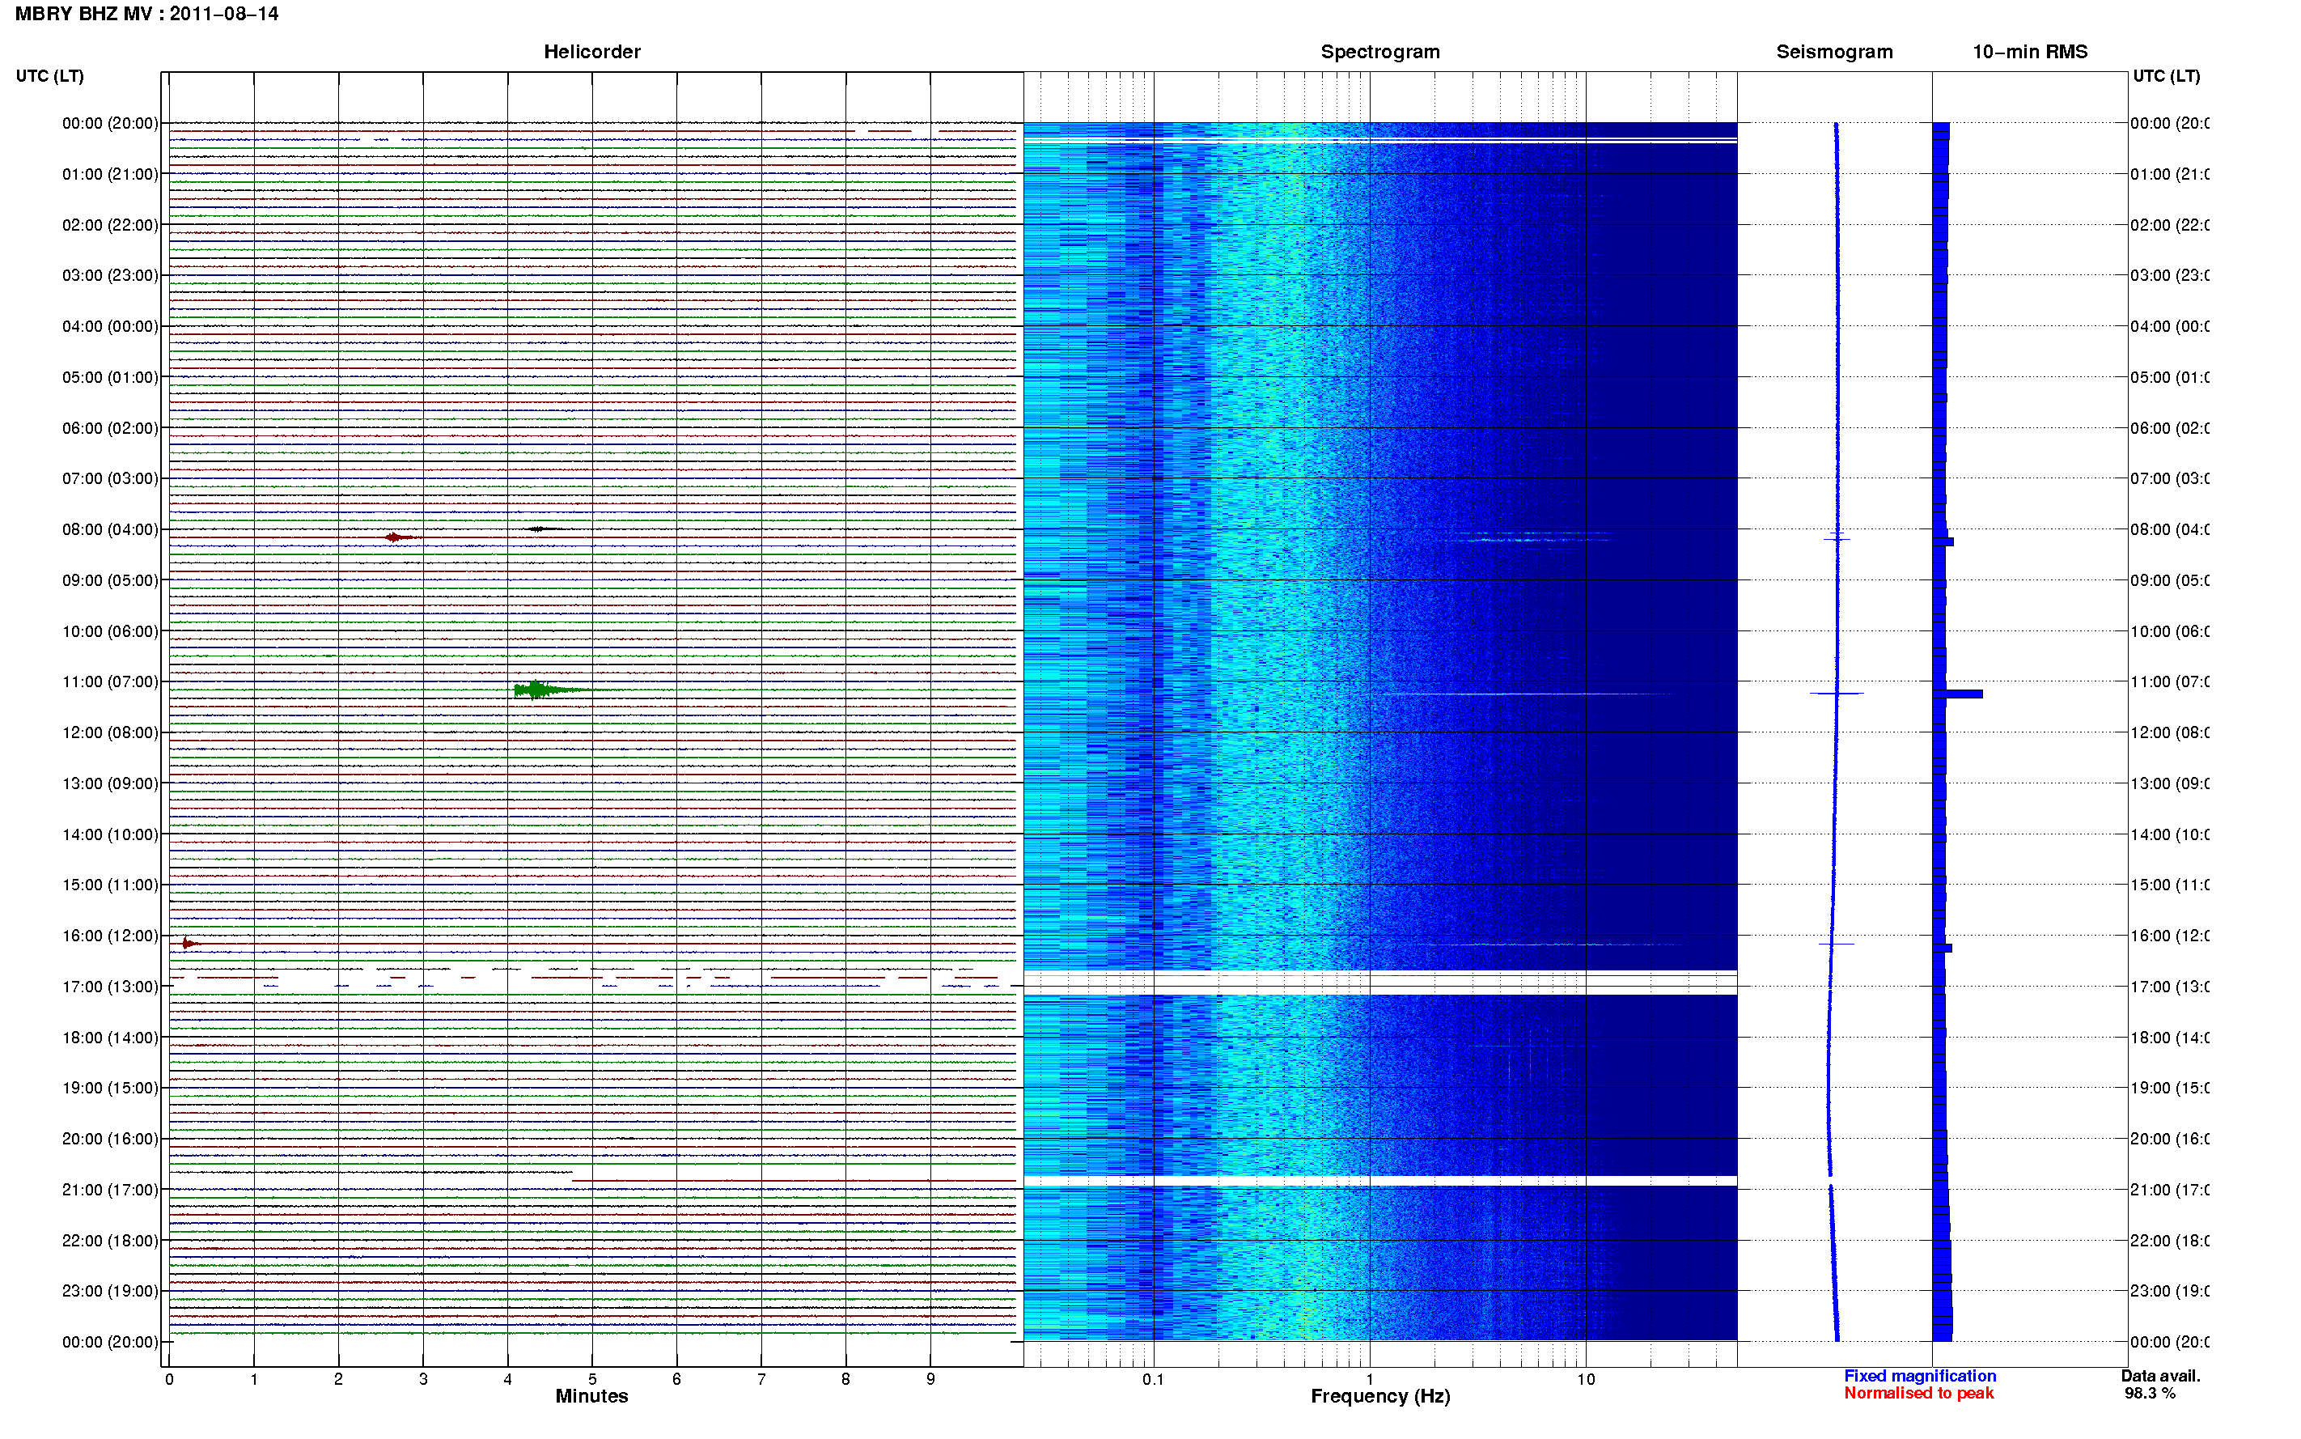
Task: Click the '14:00 (10:00)' left time label
Action: tap(110, 834)
